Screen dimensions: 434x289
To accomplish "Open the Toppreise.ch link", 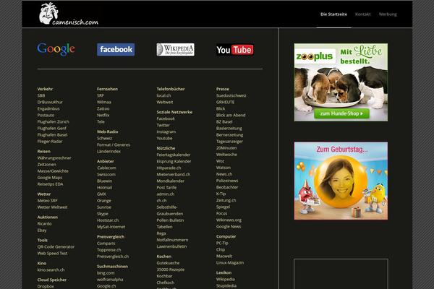I will coord(109,250).
